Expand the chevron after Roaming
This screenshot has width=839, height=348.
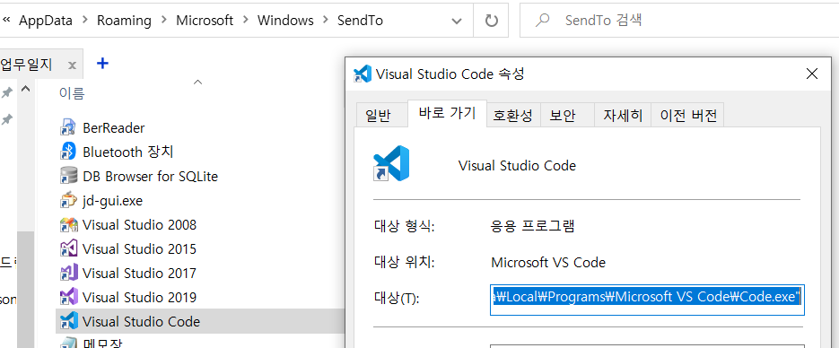coord(163,21)
